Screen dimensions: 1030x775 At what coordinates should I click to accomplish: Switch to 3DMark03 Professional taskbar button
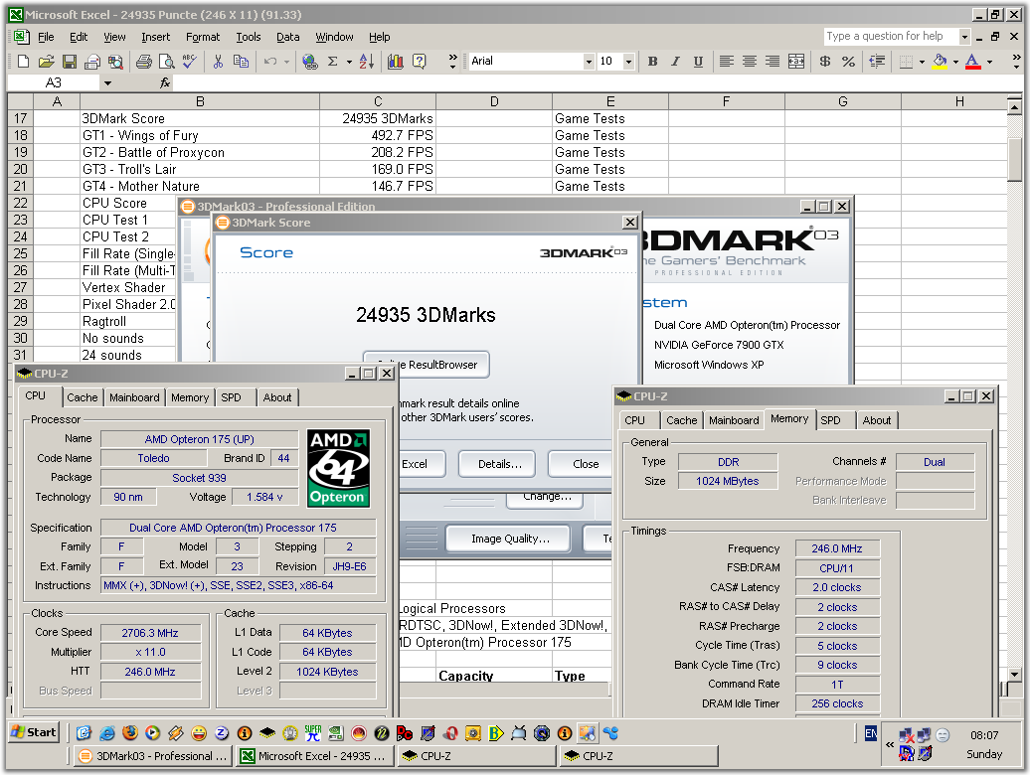pyautogui.click(x=153, y=756)
